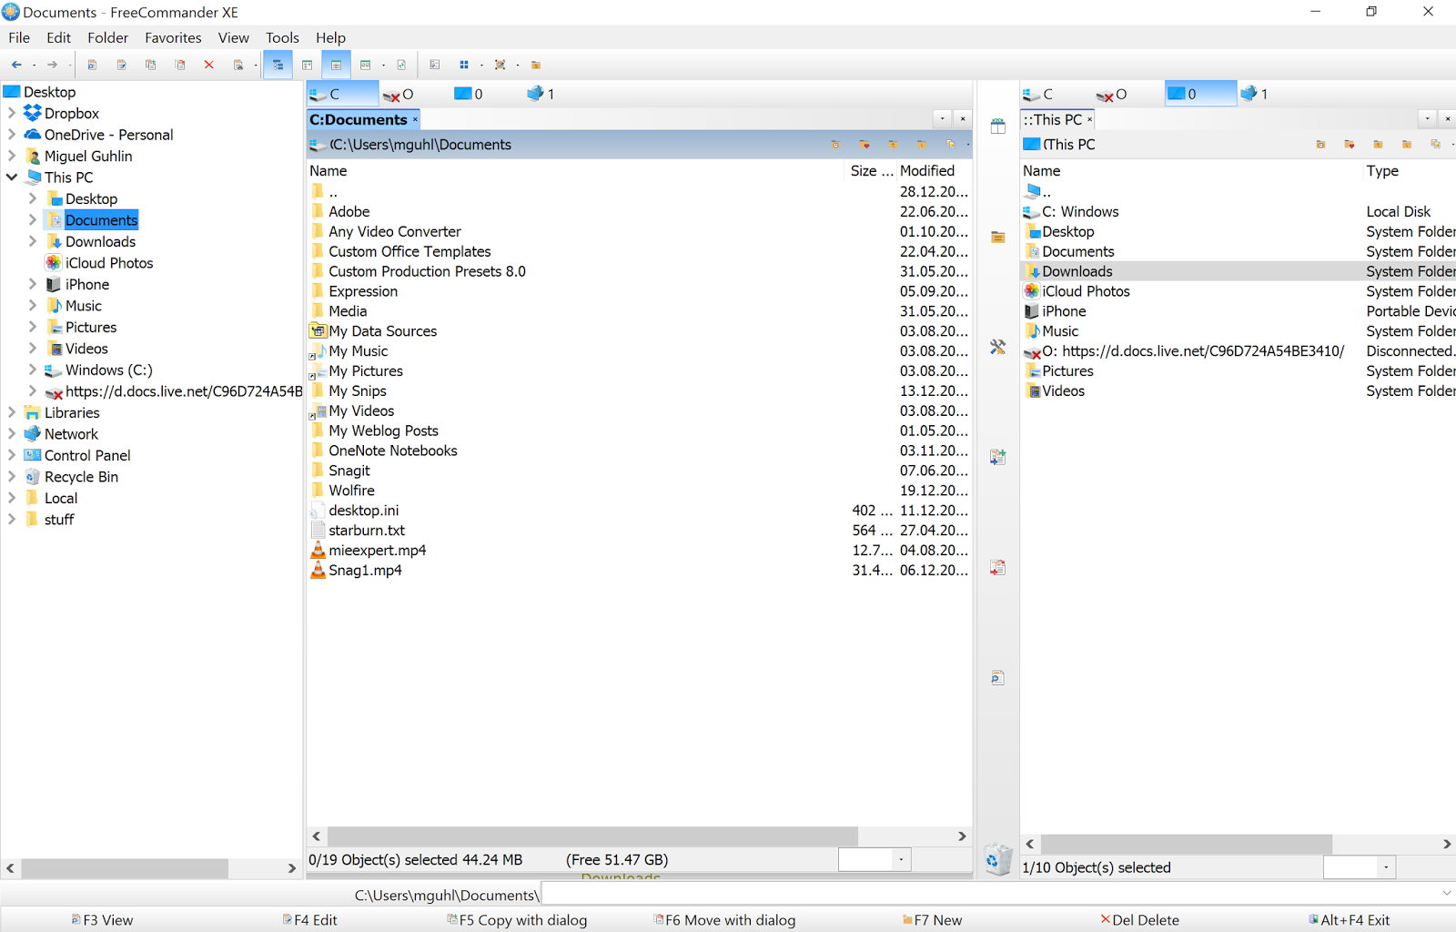1456x932 pixels.
Task: Switch to the C:Documents tab
Action: pyautogui.click(x=359, y=119)
